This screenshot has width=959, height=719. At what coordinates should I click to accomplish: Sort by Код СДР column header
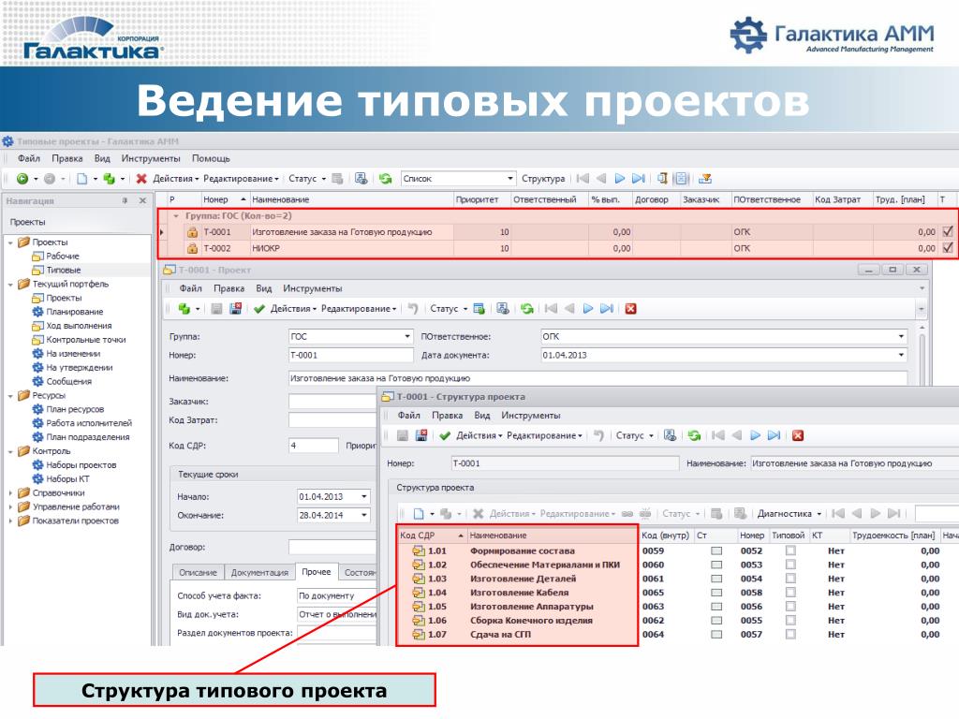[431, 535]
